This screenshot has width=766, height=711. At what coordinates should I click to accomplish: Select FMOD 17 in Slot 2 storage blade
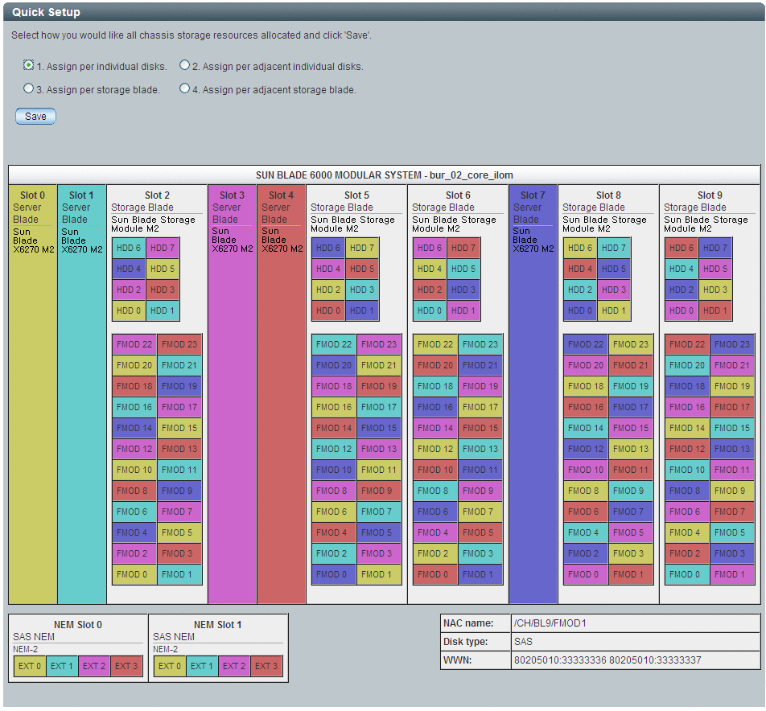click(x=179, y=407)
